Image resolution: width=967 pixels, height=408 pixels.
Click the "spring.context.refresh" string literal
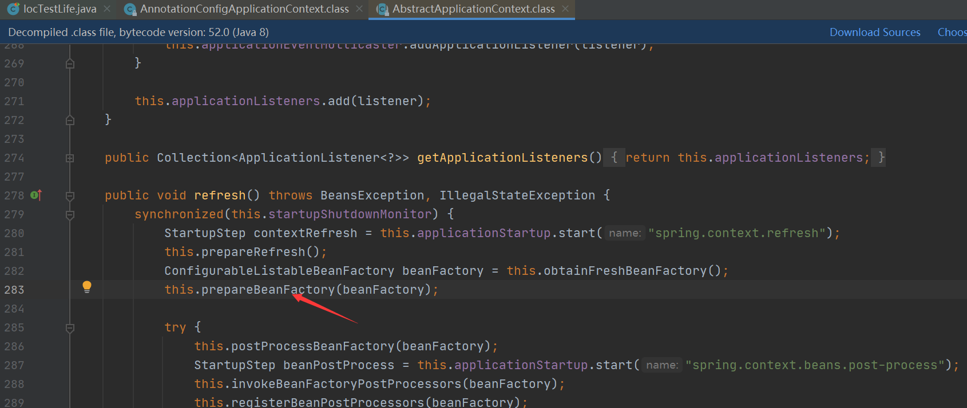737,233
